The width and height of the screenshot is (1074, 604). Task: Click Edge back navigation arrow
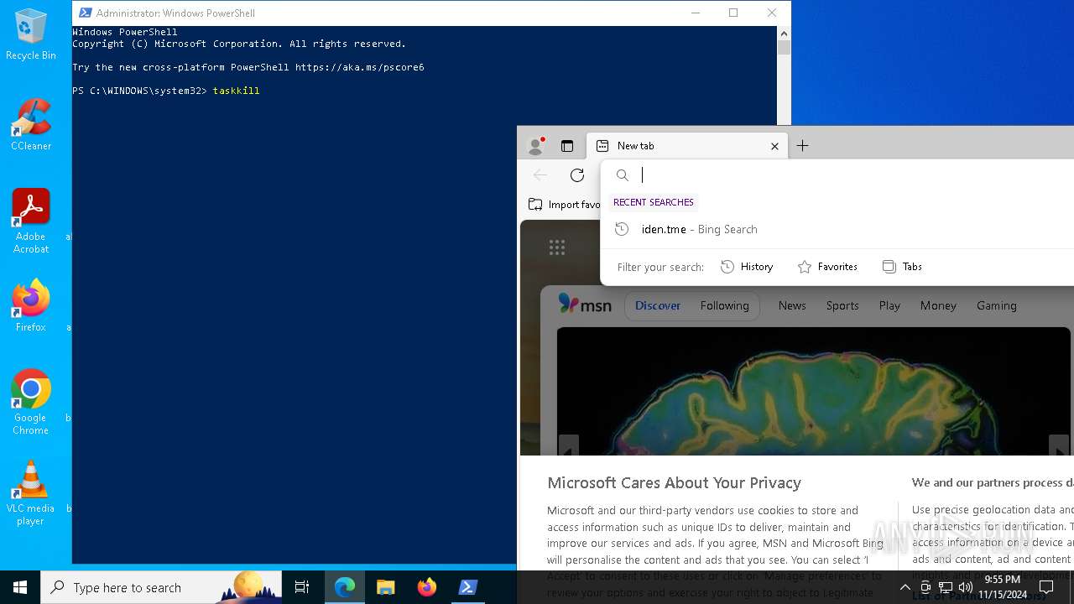pos(540,175)
